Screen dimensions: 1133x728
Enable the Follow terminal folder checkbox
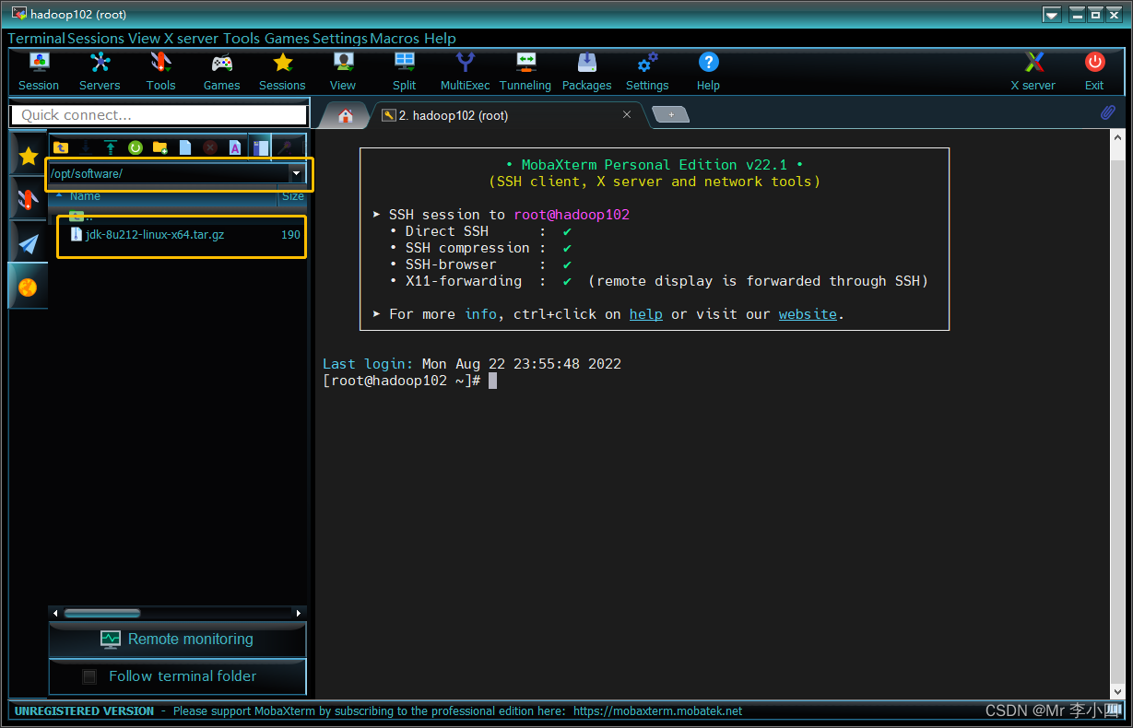tap(89, 676)
